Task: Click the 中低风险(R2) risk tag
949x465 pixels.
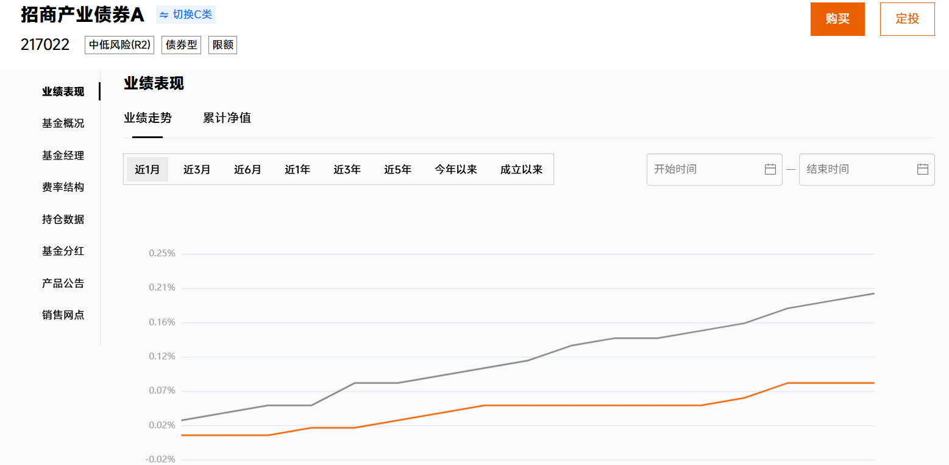Action: [119, 45]
